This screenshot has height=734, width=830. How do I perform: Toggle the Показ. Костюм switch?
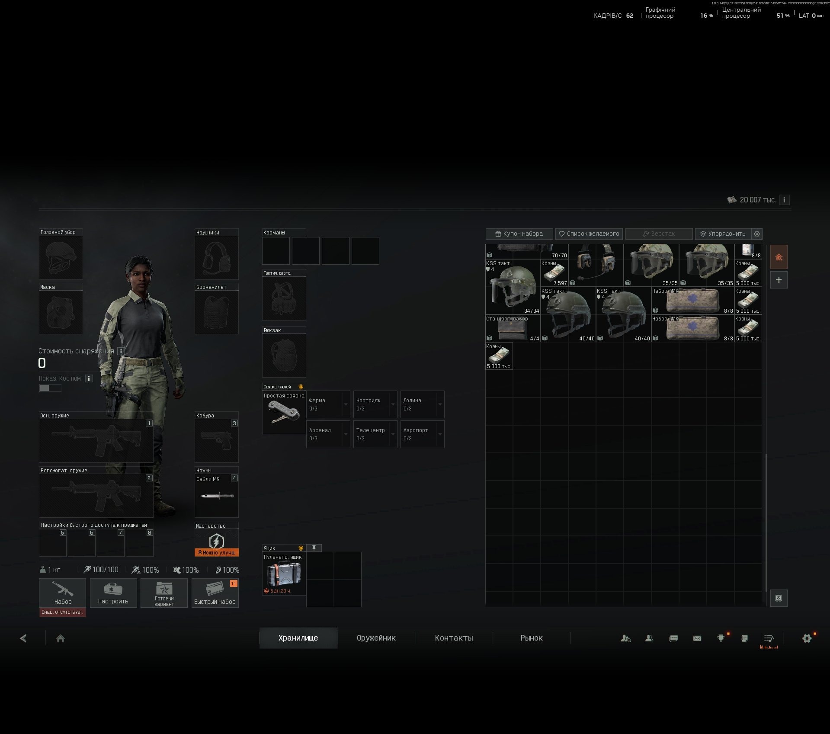(x=50, y=388)
